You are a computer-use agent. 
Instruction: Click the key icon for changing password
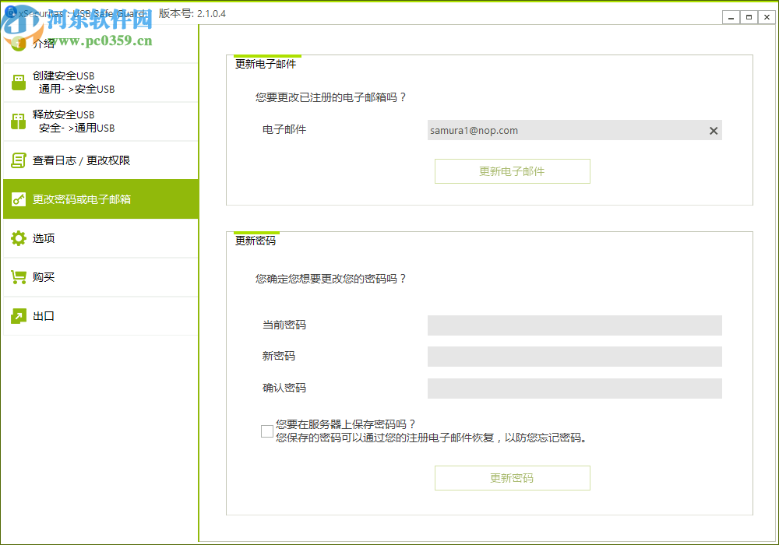[18, 199]
